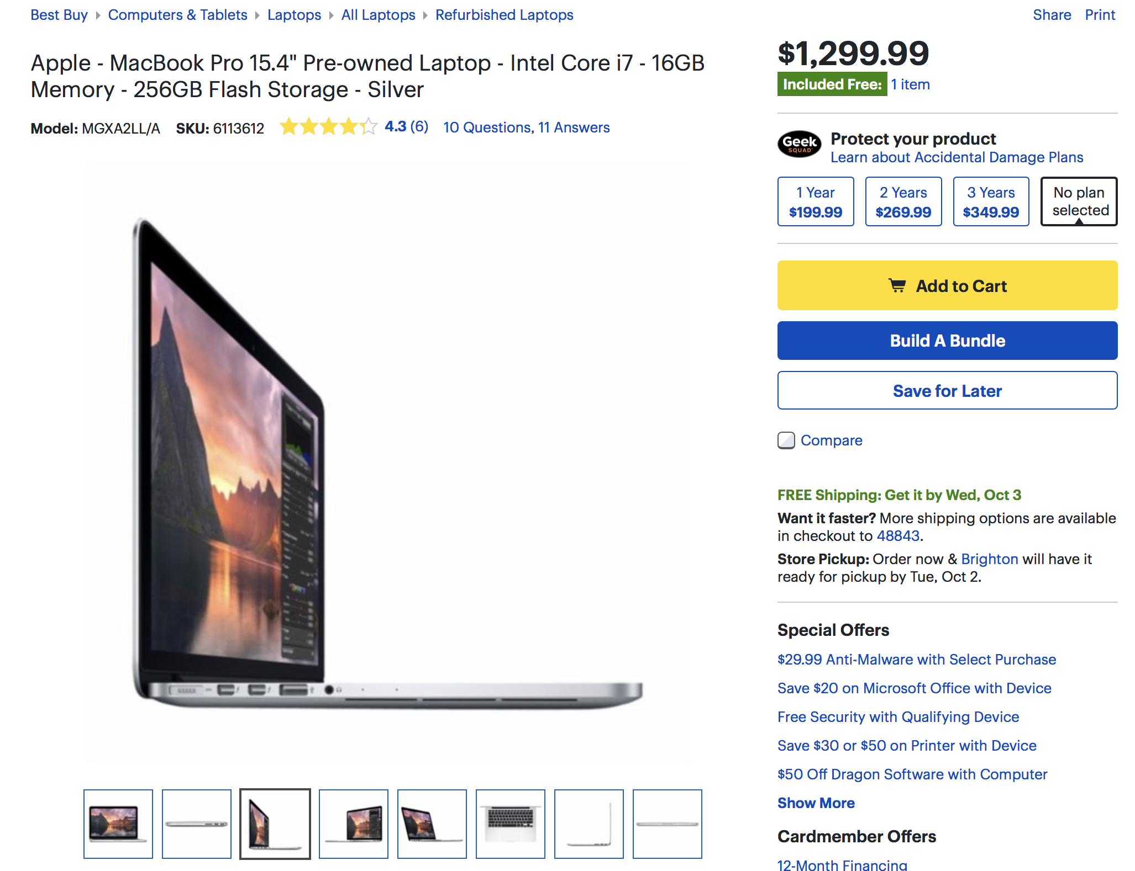The image size is (1135, 871).
Task: Choose the 3 Years $349.99 protection plan
Action: [991, 201]
